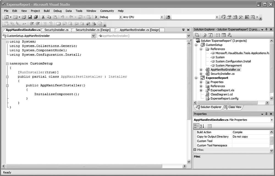Select the Solution Explorer bottom tab
Image resolution: width=275 pixels, height=176 pixels.
coord(208,107)
